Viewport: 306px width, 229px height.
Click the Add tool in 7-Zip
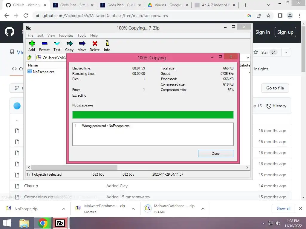32,46
